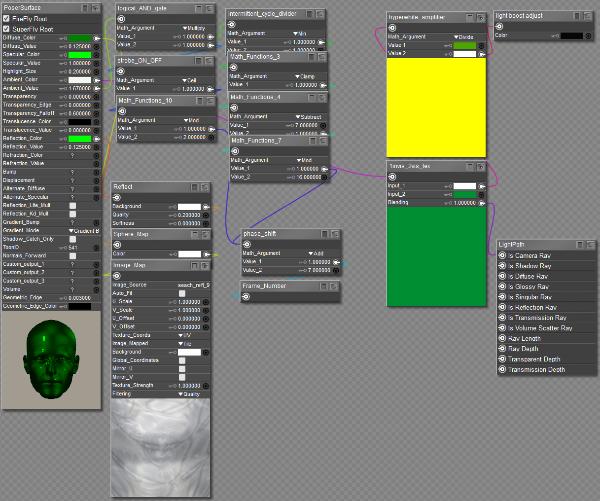Open the properties list icon on hyperwhite_amplifier
The width and height of the screenshot is (600, 501).
[x=469, y=17]
